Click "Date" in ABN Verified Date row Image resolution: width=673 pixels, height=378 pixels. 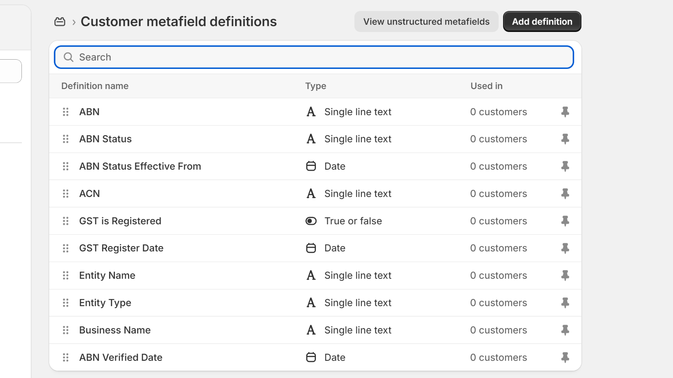click(x=335, y=357)
